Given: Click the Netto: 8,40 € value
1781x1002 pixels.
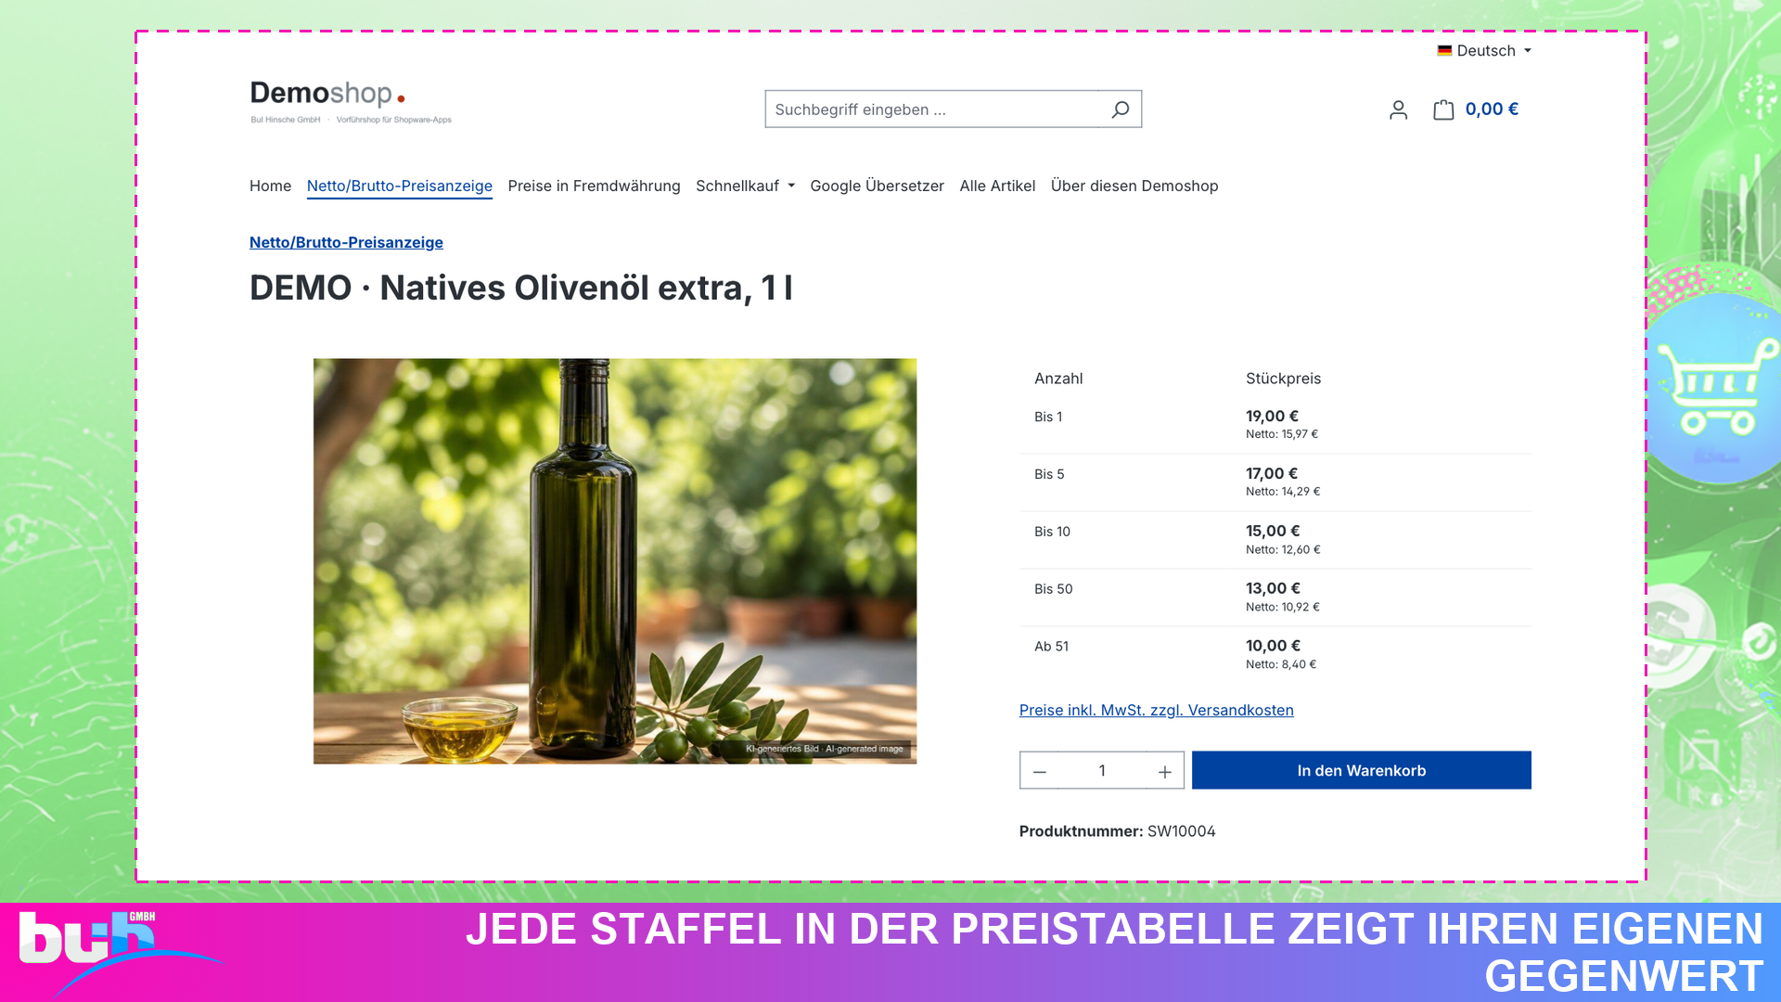Looking at the screenshot, I should [x=1281, y=664].
